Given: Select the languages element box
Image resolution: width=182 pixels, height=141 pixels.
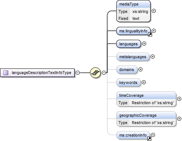Looking at the screenshot, I should click(x=128, y=44).
